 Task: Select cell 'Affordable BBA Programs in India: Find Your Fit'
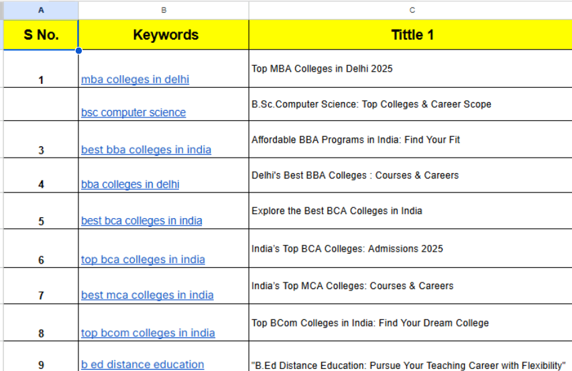point(410,140)
